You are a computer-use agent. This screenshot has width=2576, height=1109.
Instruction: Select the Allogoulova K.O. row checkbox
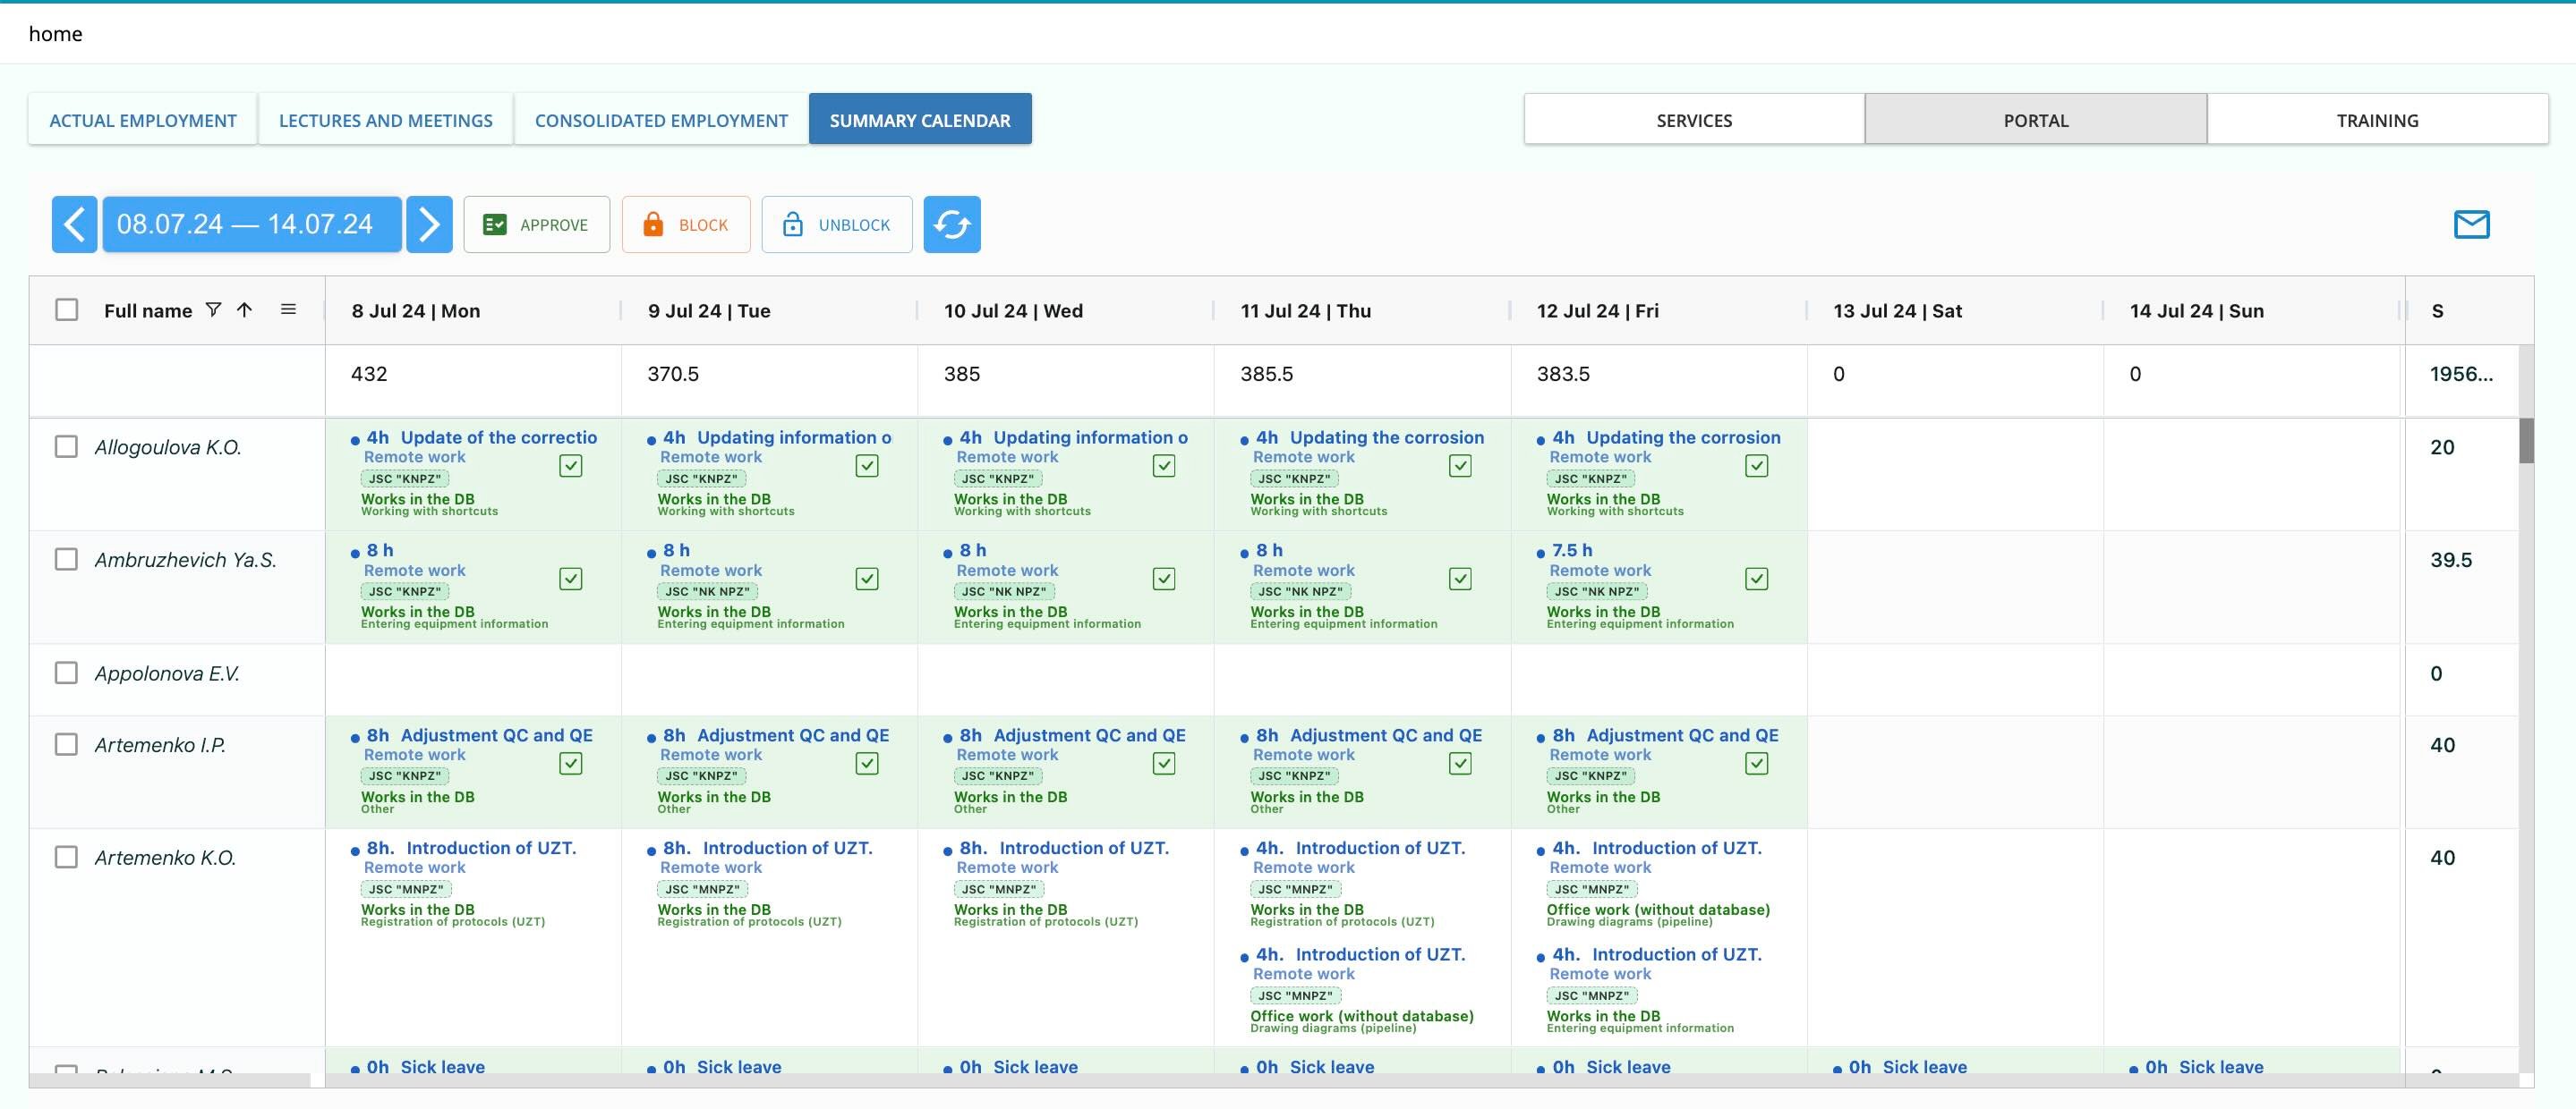pyautogui.click(x=67, y=446)
